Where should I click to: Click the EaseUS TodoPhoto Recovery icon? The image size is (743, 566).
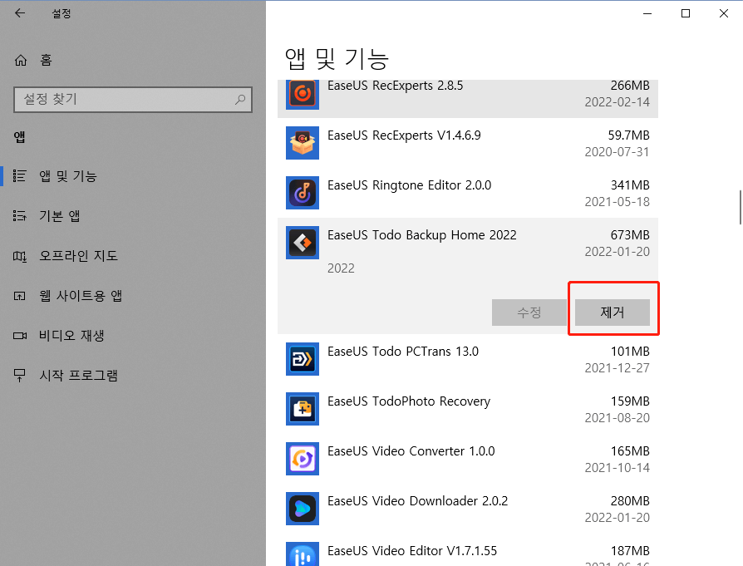(303, 409)
